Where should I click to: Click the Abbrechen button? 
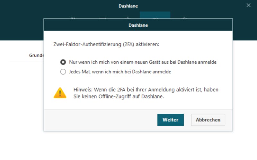point(208,120)
